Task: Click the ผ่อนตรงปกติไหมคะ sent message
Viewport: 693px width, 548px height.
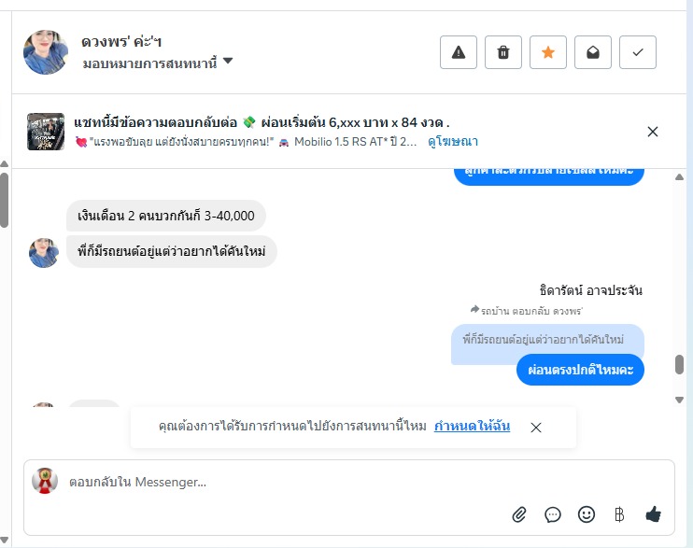Action: point(580,370)
